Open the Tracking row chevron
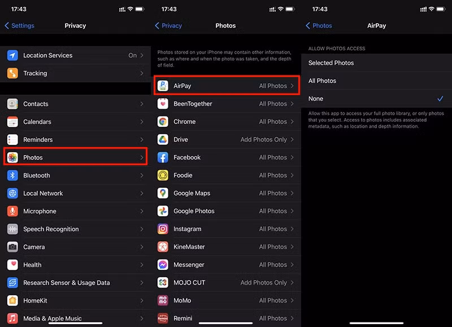 click(x=142, y=74)
